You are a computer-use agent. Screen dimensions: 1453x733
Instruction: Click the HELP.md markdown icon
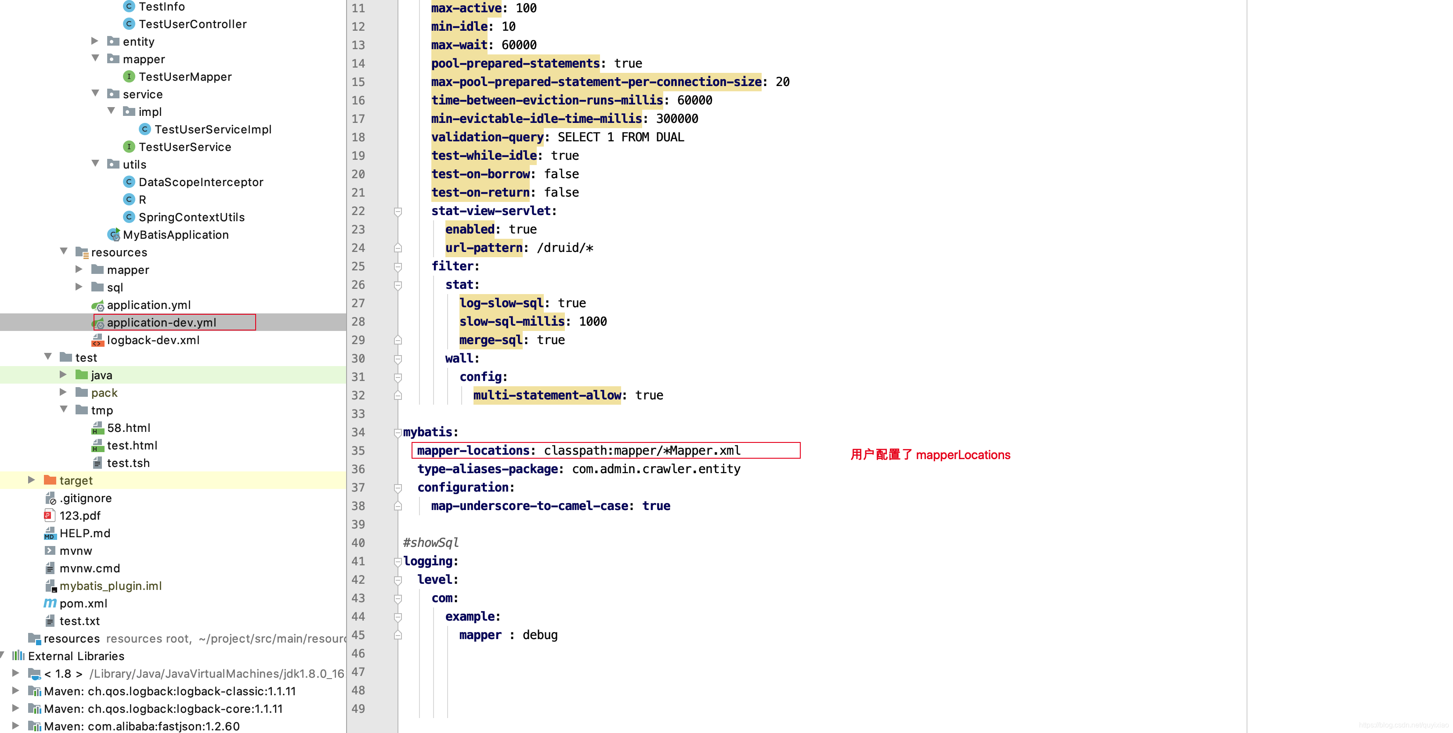(x=50, y=533)
